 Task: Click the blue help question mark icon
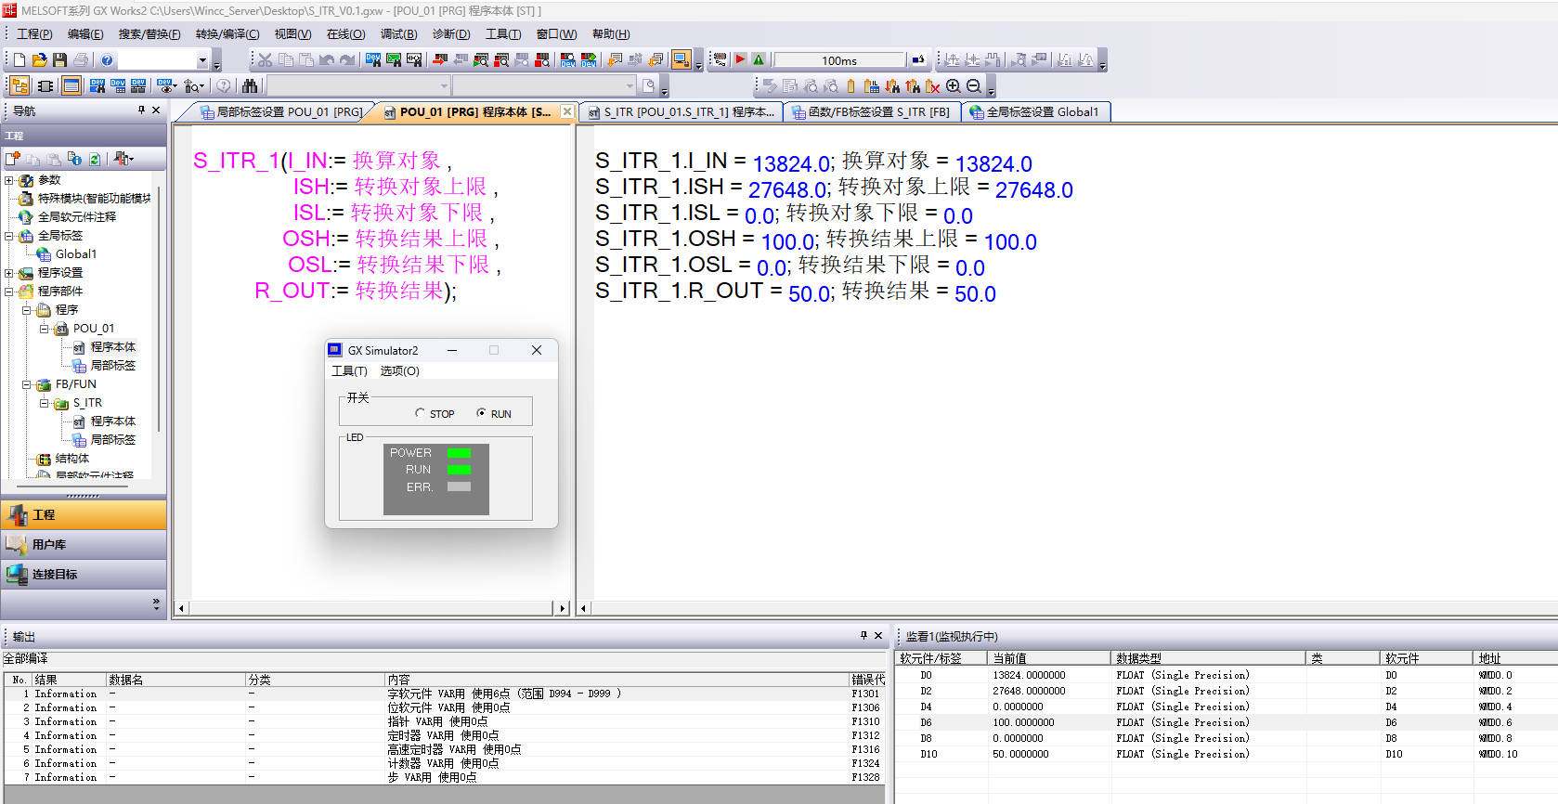107,60
